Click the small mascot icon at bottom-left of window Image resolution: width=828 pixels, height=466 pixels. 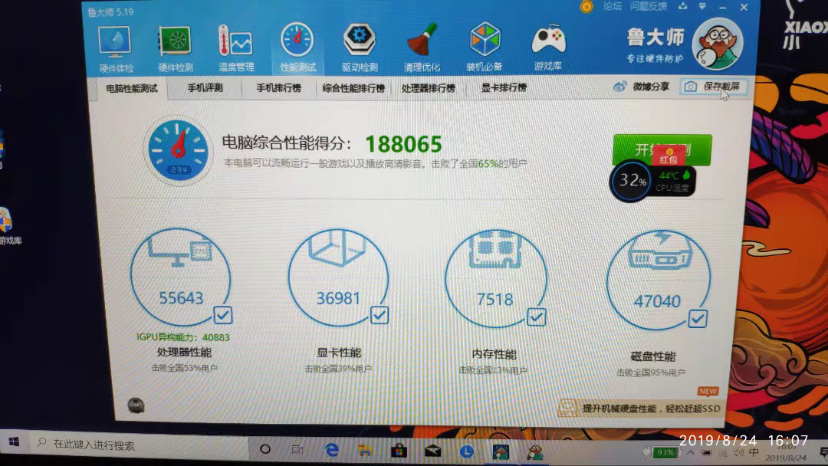pyautogui.click(x=136, y=405)
